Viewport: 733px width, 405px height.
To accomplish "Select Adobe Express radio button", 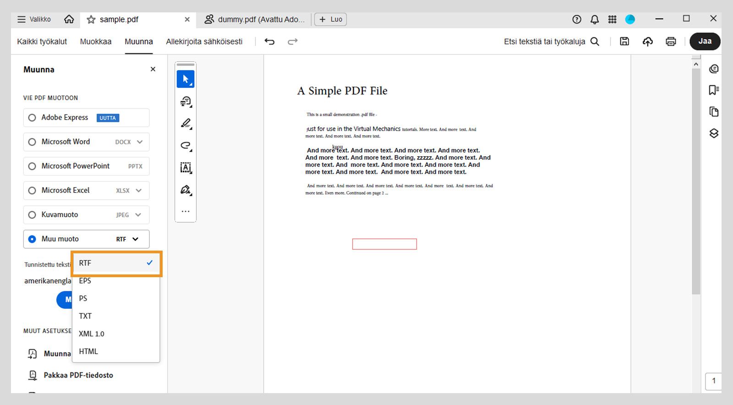I will pos(32,118).
